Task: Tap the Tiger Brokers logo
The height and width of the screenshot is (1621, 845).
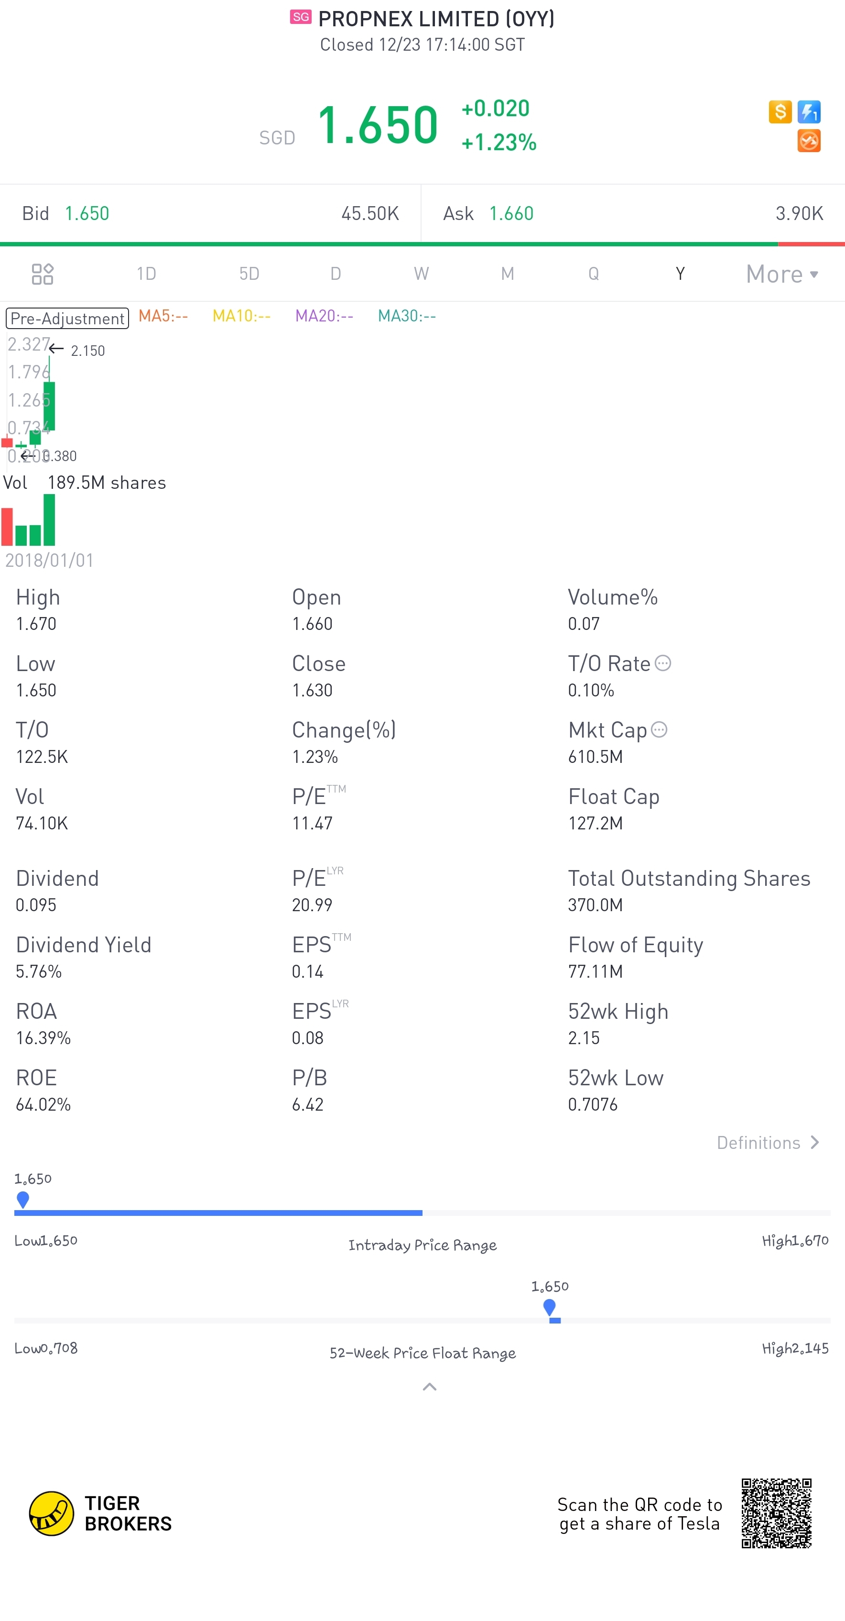Action: point(100,1513)
